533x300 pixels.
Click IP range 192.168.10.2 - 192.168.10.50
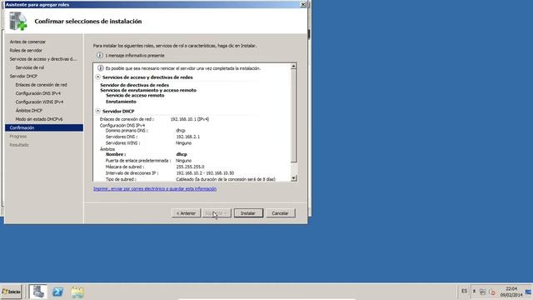(x=205, y=173)
